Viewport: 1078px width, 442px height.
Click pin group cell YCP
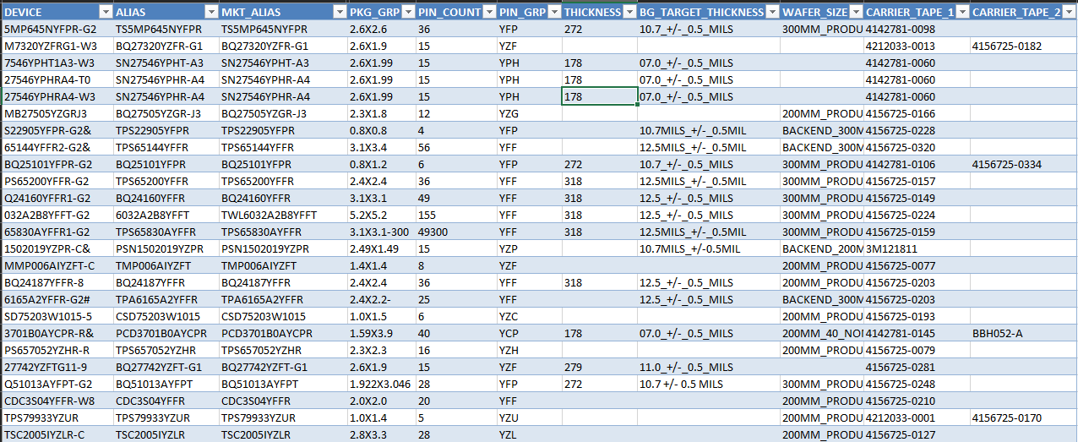pyautogui.click(x=529, y=333)
